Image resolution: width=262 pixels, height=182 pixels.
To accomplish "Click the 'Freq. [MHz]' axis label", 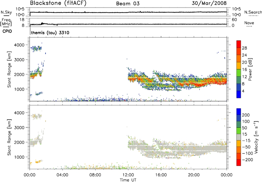I will pyautogui.click(x=6, y=22).
